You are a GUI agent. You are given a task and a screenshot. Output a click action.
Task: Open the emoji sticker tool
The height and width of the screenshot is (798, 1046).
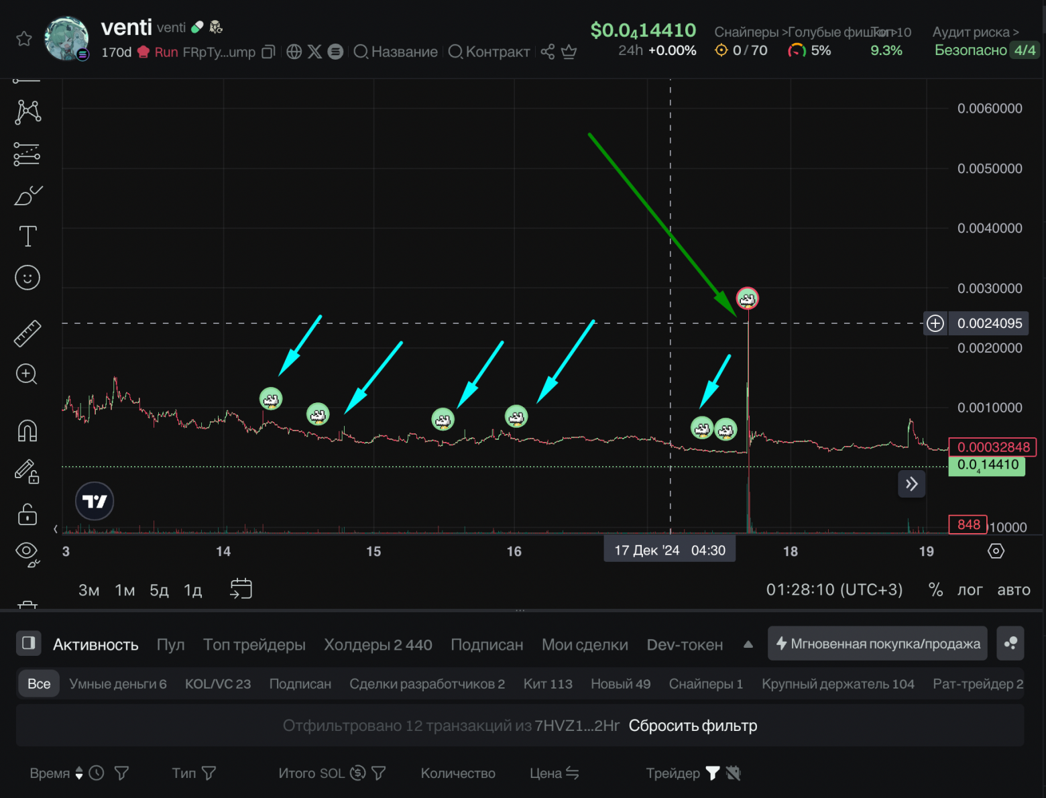point(27,278)
